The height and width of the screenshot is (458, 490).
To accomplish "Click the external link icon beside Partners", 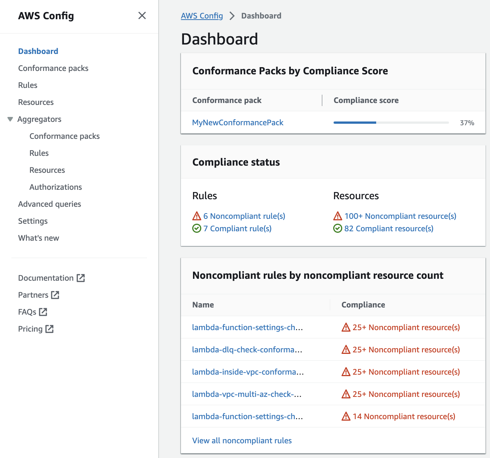I will pyautogui.click(x=55, y=295).
